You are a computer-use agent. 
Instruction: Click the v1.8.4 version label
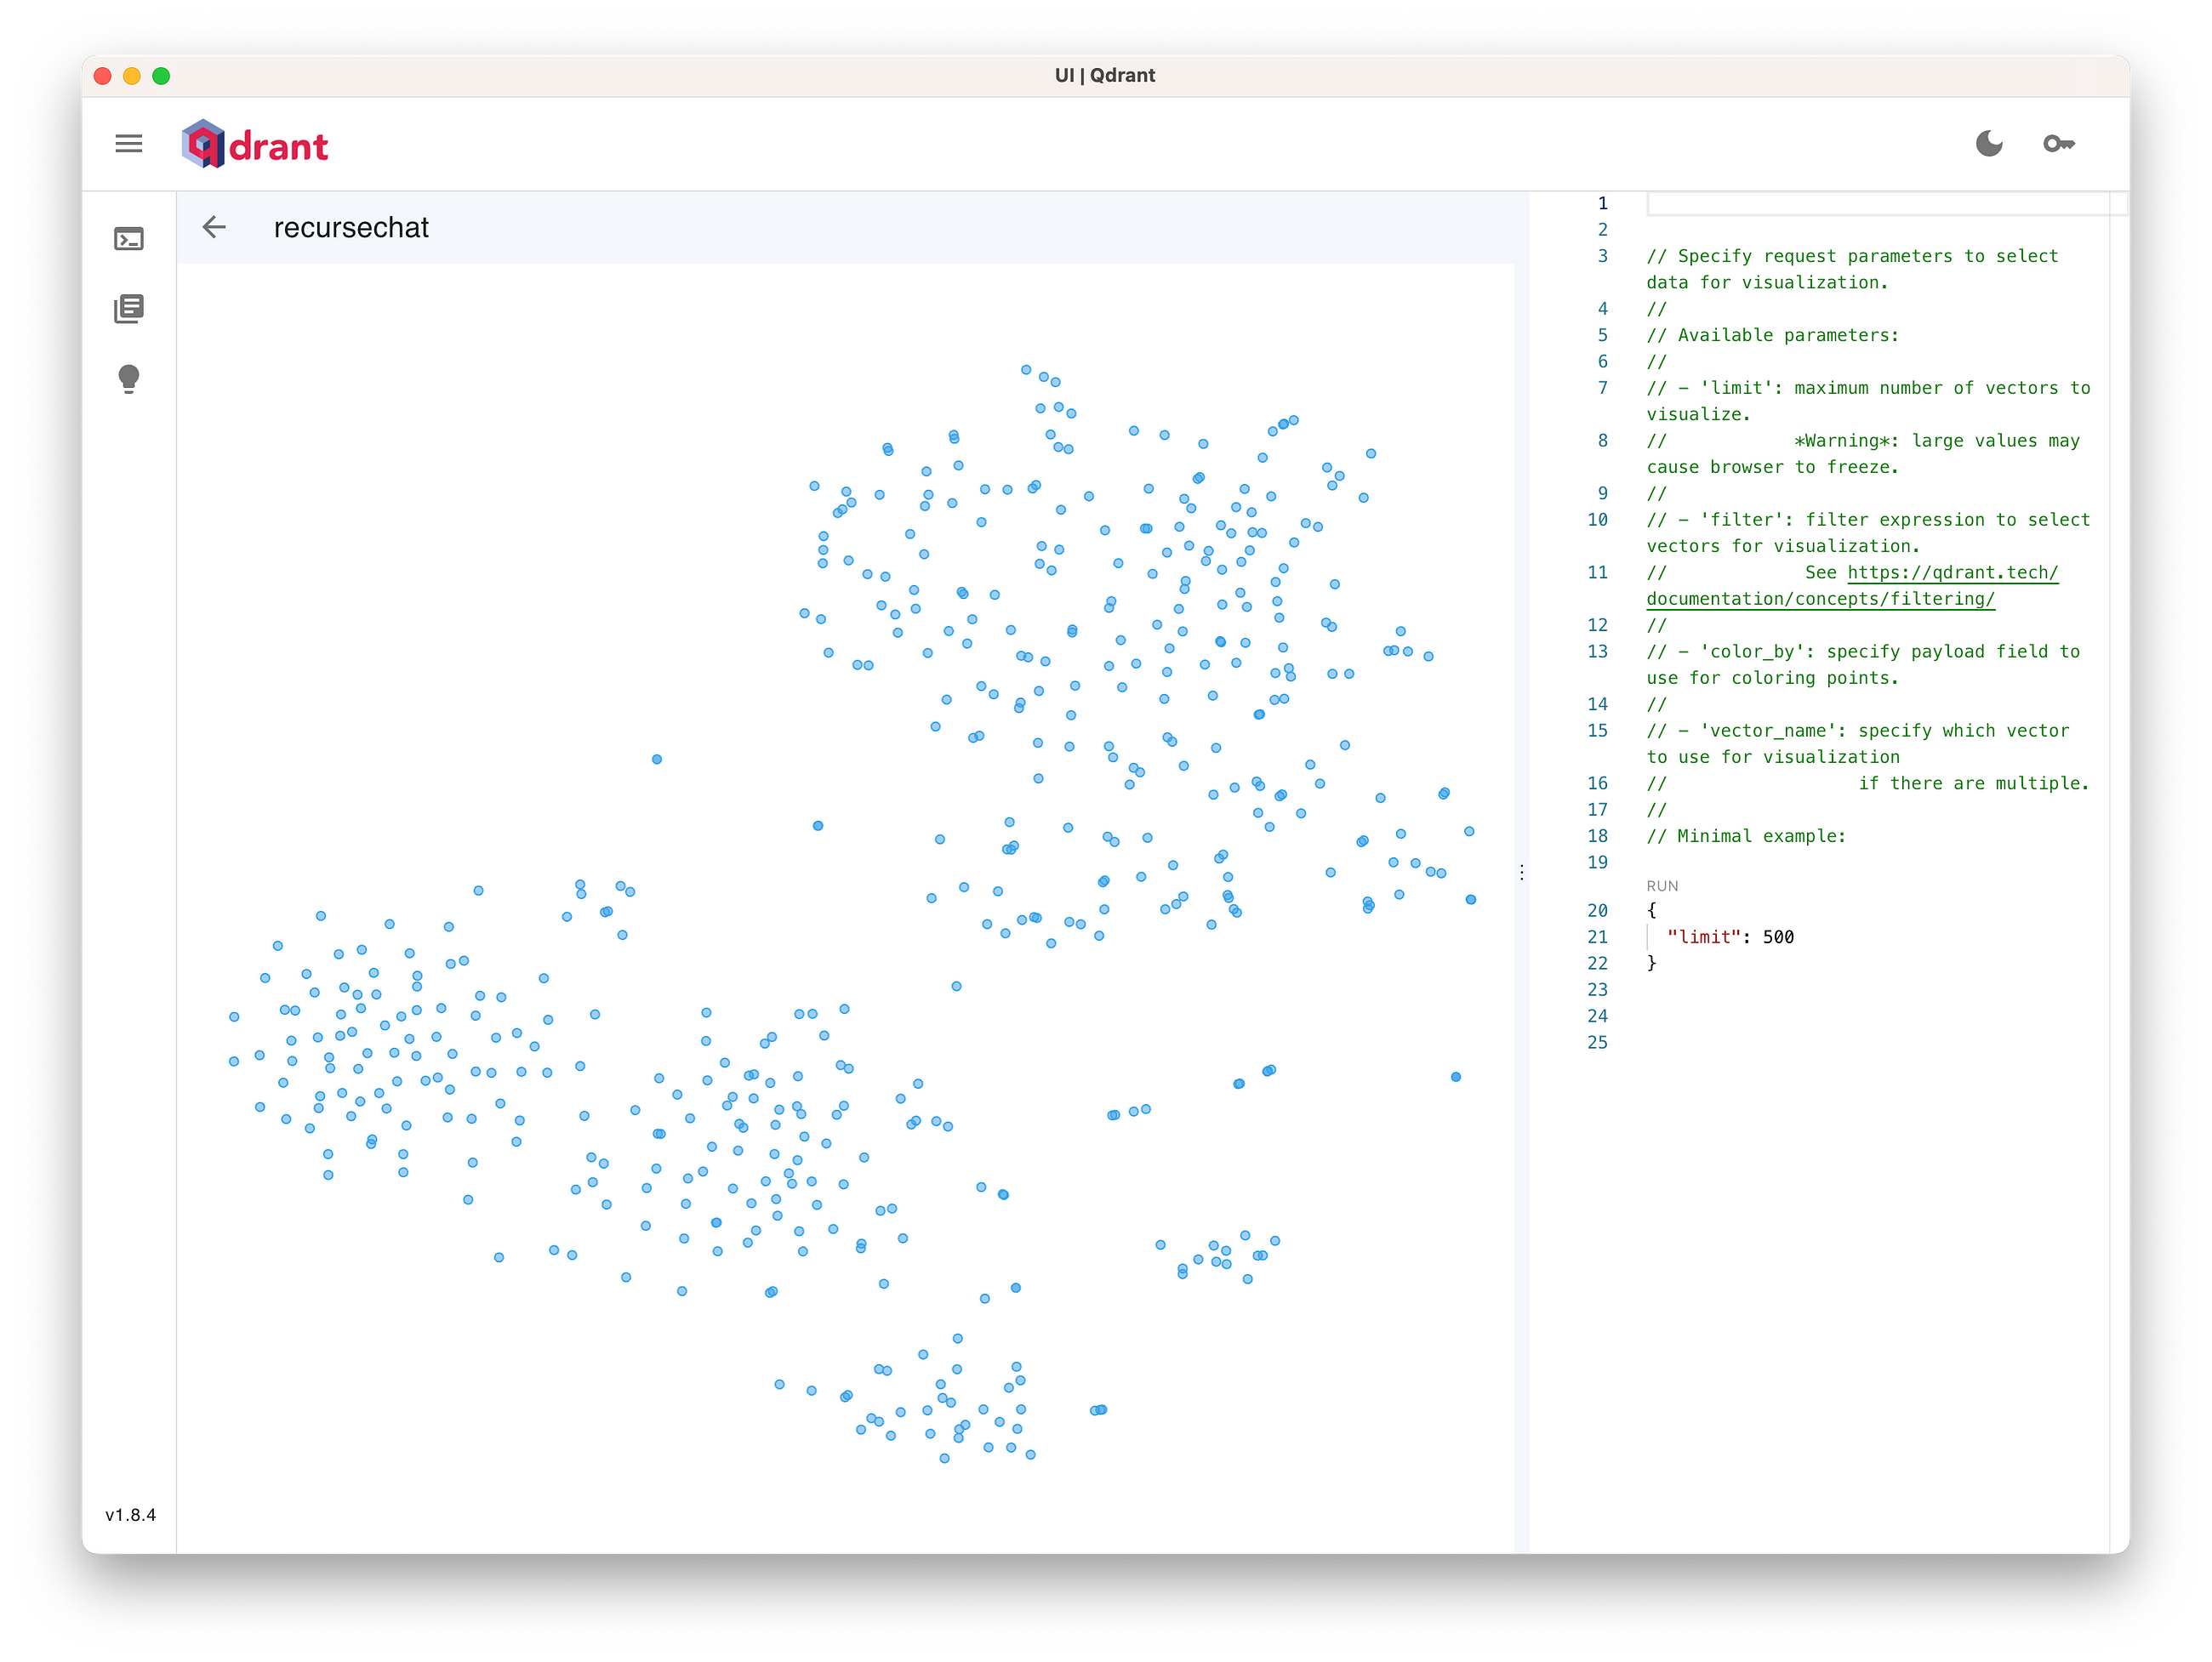pos(131,1515)
